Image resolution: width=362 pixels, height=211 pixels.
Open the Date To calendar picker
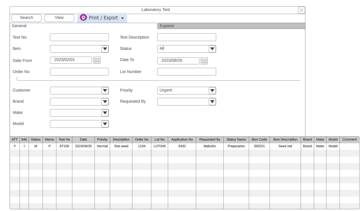click(204, 61)
